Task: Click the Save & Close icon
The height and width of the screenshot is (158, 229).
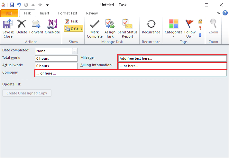Action: (8, 24)
